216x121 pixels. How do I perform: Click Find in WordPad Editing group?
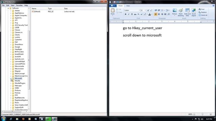(x=201, y=9)
